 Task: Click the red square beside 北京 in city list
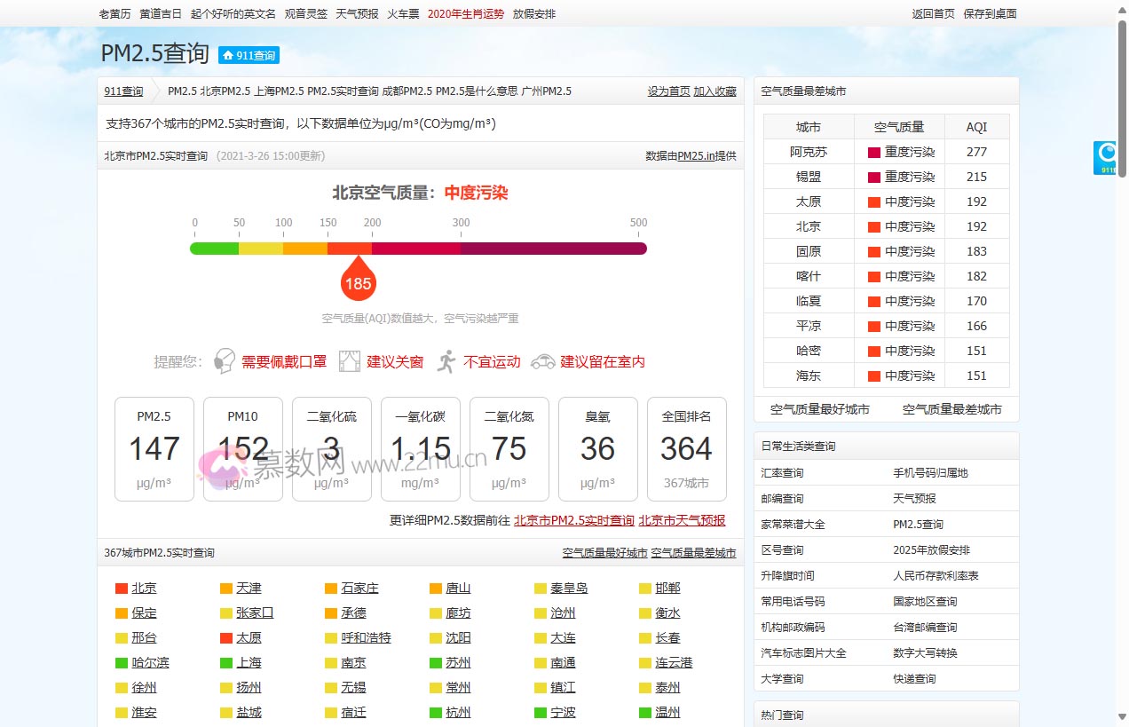click(x=120, y=588)
